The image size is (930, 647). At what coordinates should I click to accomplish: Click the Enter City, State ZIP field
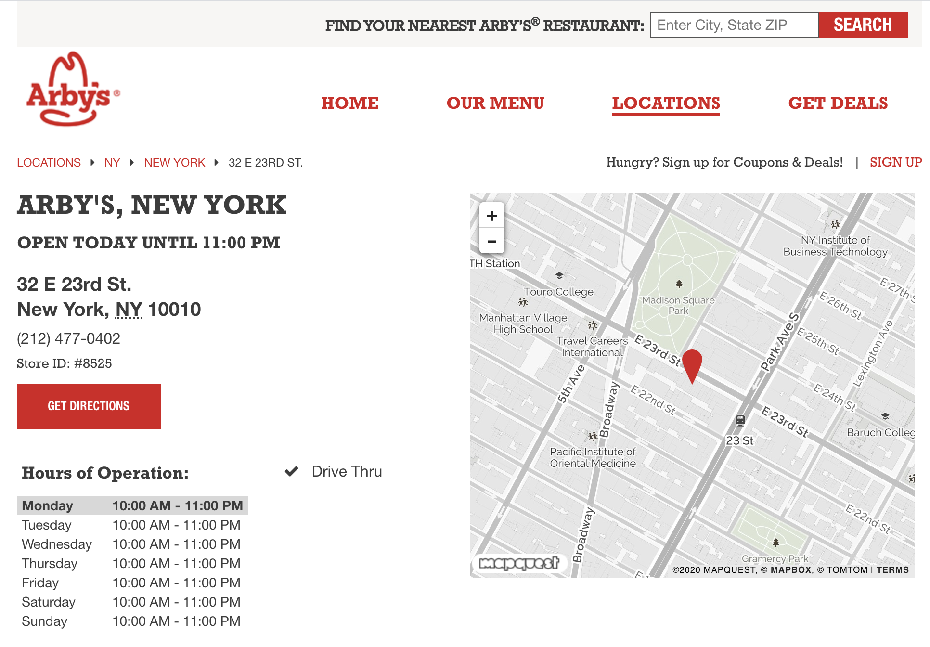(x=734, y=24)
